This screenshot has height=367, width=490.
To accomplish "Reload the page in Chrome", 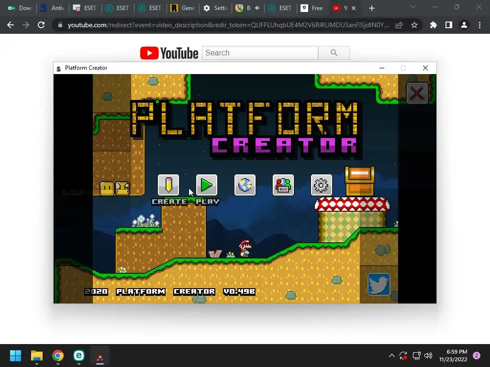I will 41,25.
